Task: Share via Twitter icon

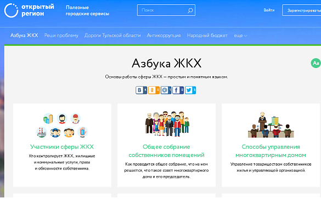Action: click(x=190, y=90)
